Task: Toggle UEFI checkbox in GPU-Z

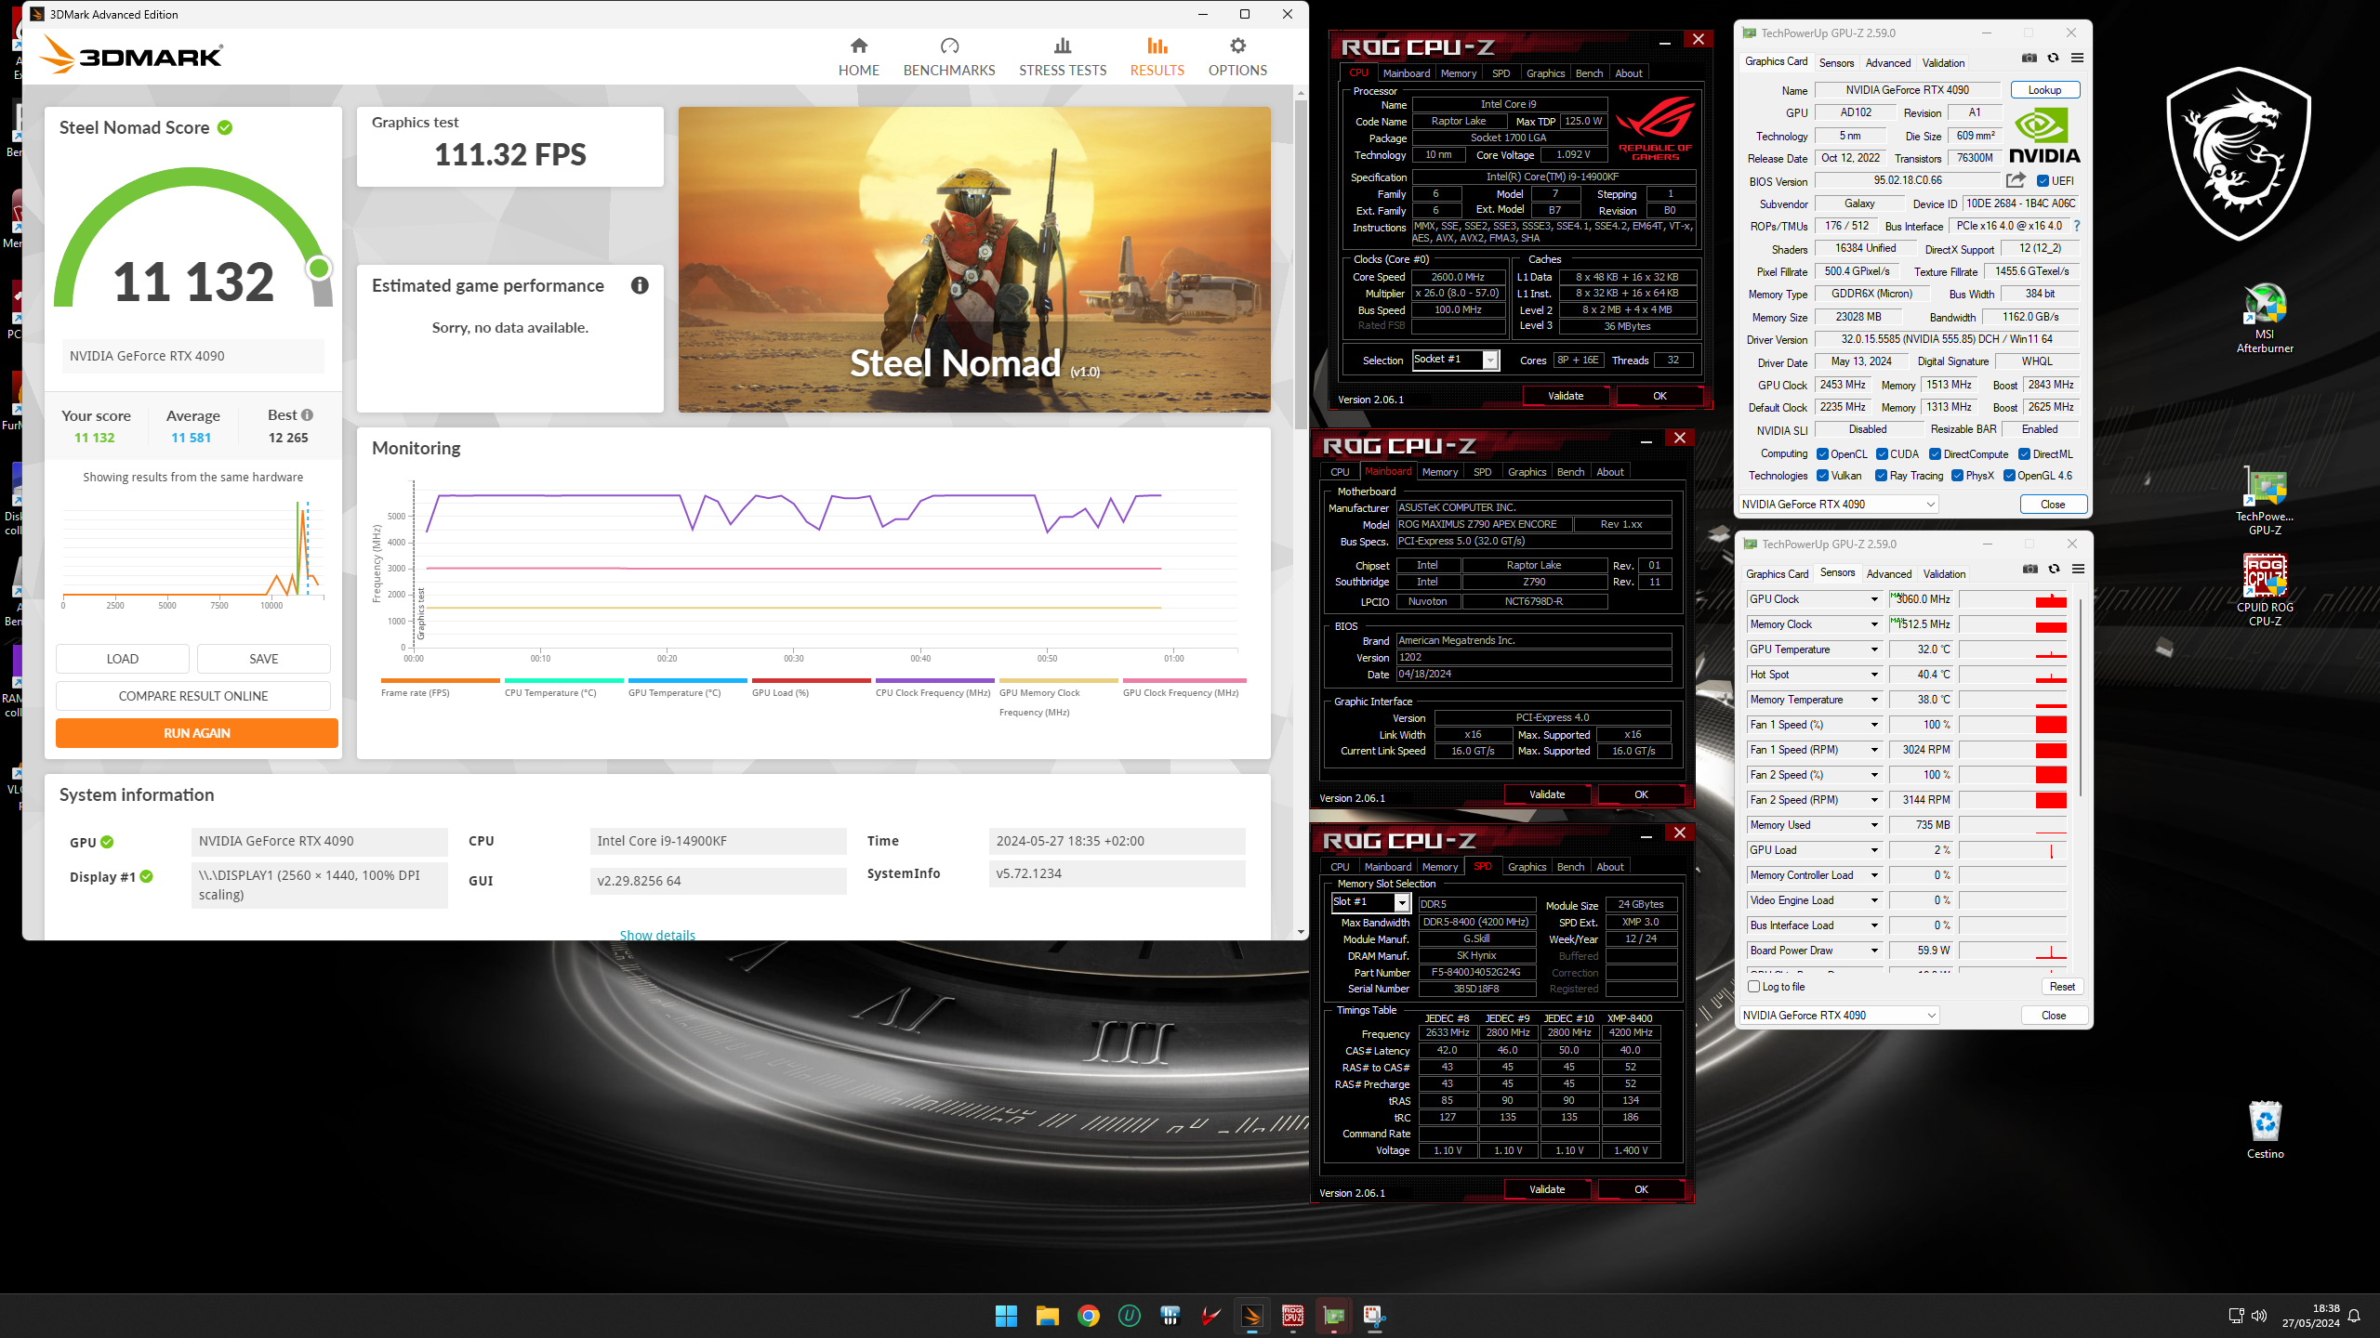Action: tap(2043, 181)
